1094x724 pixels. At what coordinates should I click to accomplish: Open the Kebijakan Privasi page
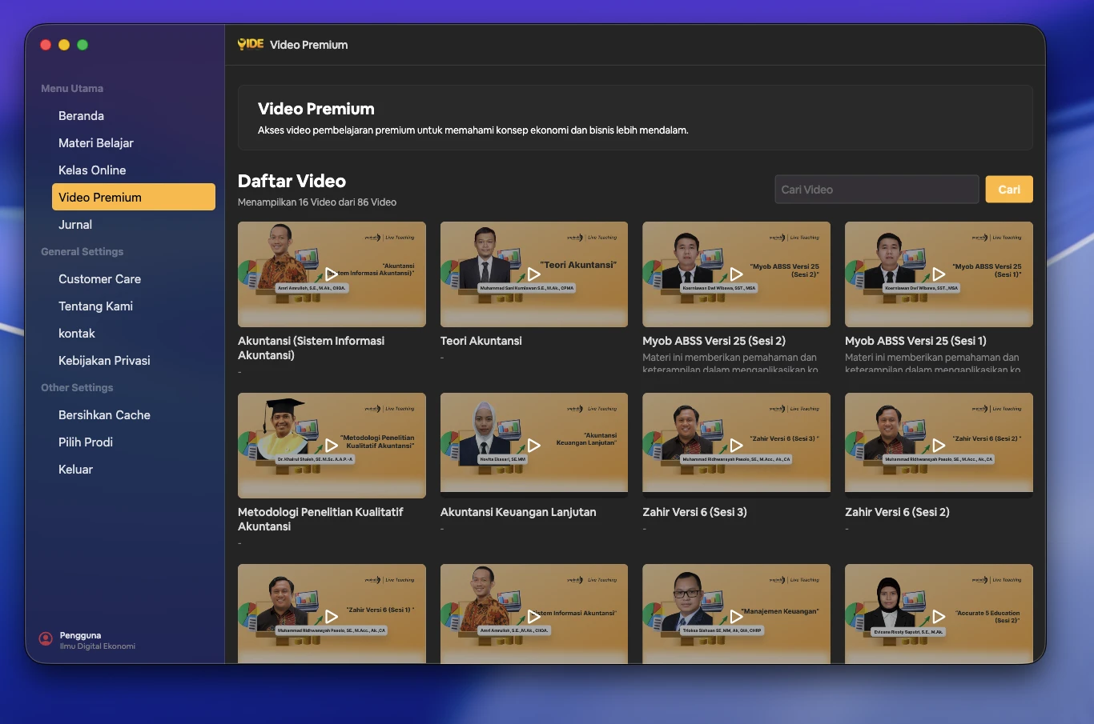pos(103,360)
